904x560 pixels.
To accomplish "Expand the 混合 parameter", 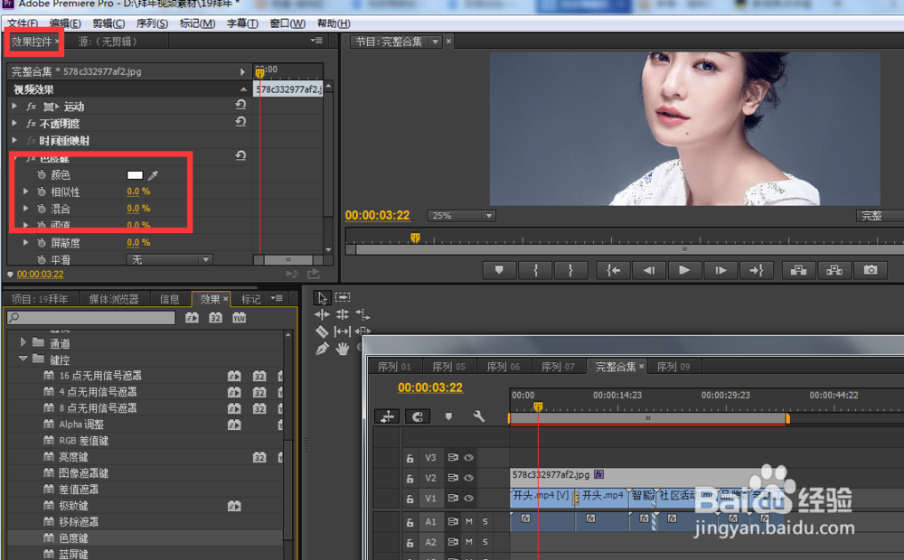I will point(25,208).
